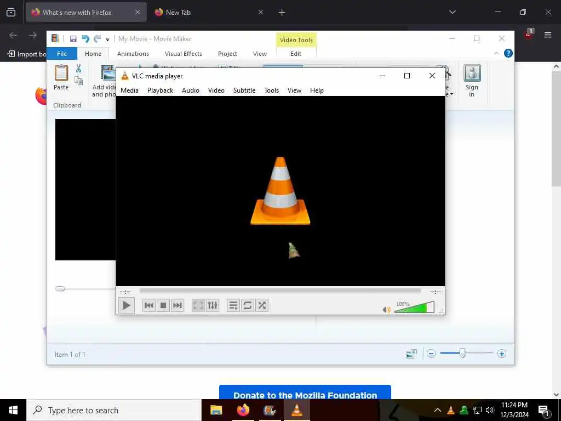Open the Subtitle menu in VLC
This screenshot has width=561, height=421.
[x=244, y=90]
